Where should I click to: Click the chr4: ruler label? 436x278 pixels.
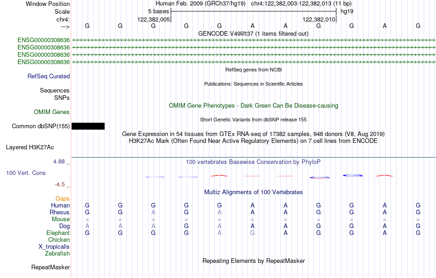[63, 19]
